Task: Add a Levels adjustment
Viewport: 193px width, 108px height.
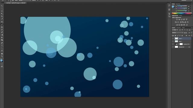Action: pyautogui.click(x=179, y=19)
